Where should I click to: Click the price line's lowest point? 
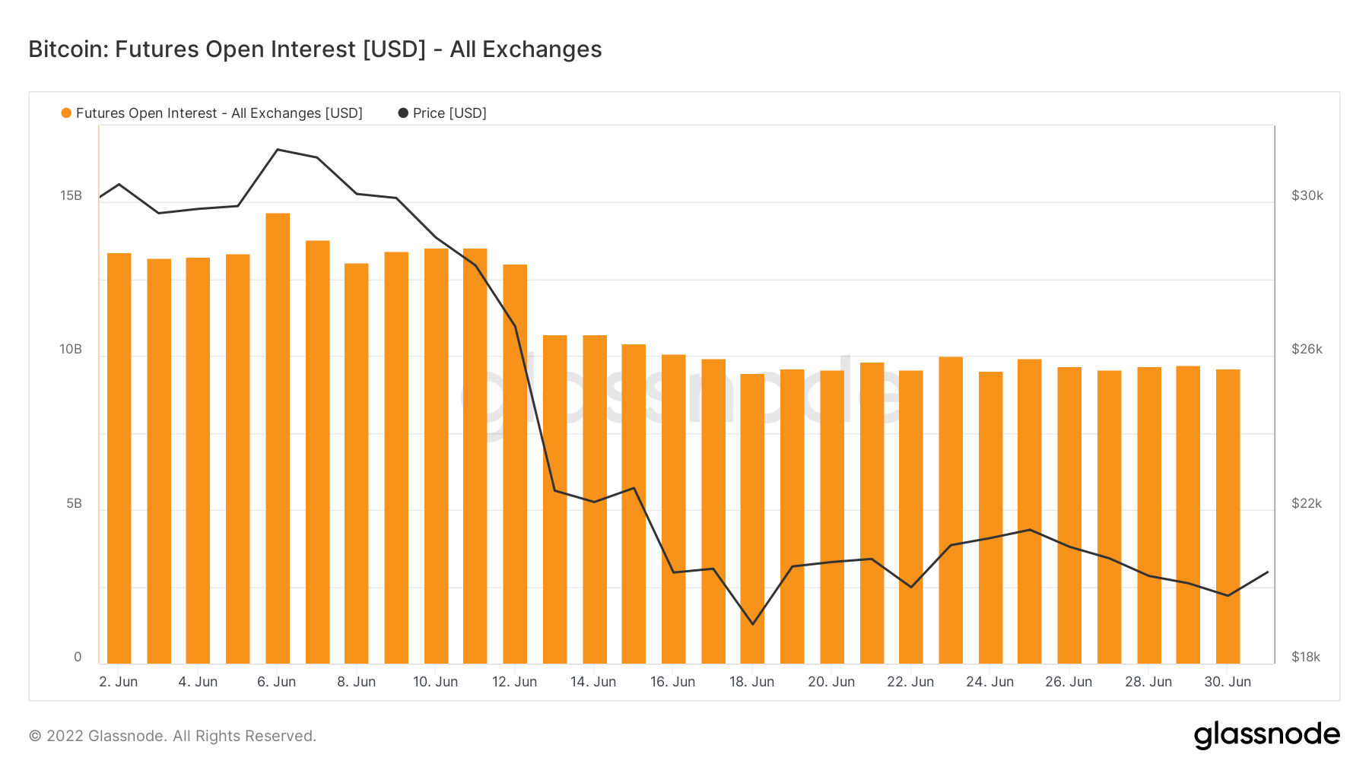click(753, 624)
